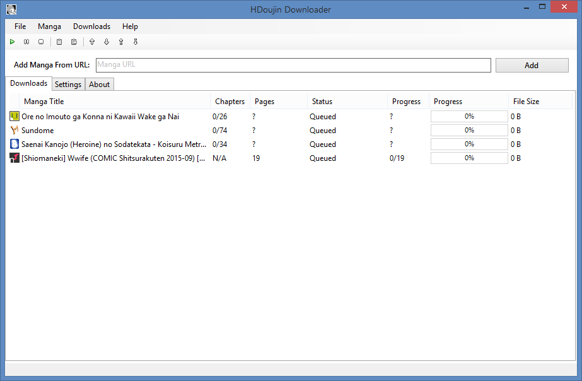Click the orange icon beside Sundome

click(x=14, y=130)
